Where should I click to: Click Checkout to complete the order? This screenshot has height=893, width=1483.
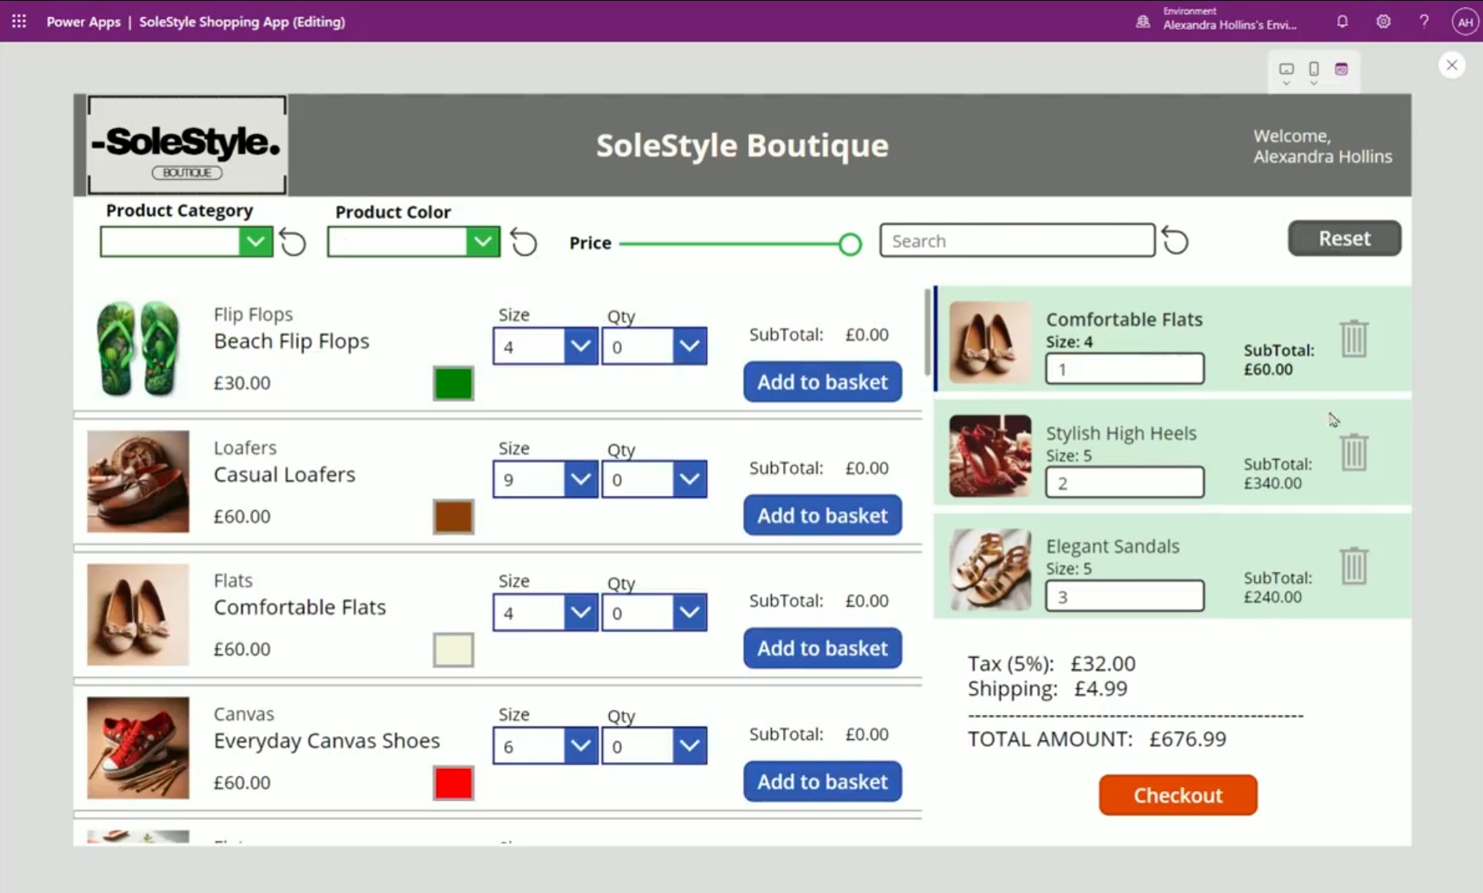coord(1178,795)
